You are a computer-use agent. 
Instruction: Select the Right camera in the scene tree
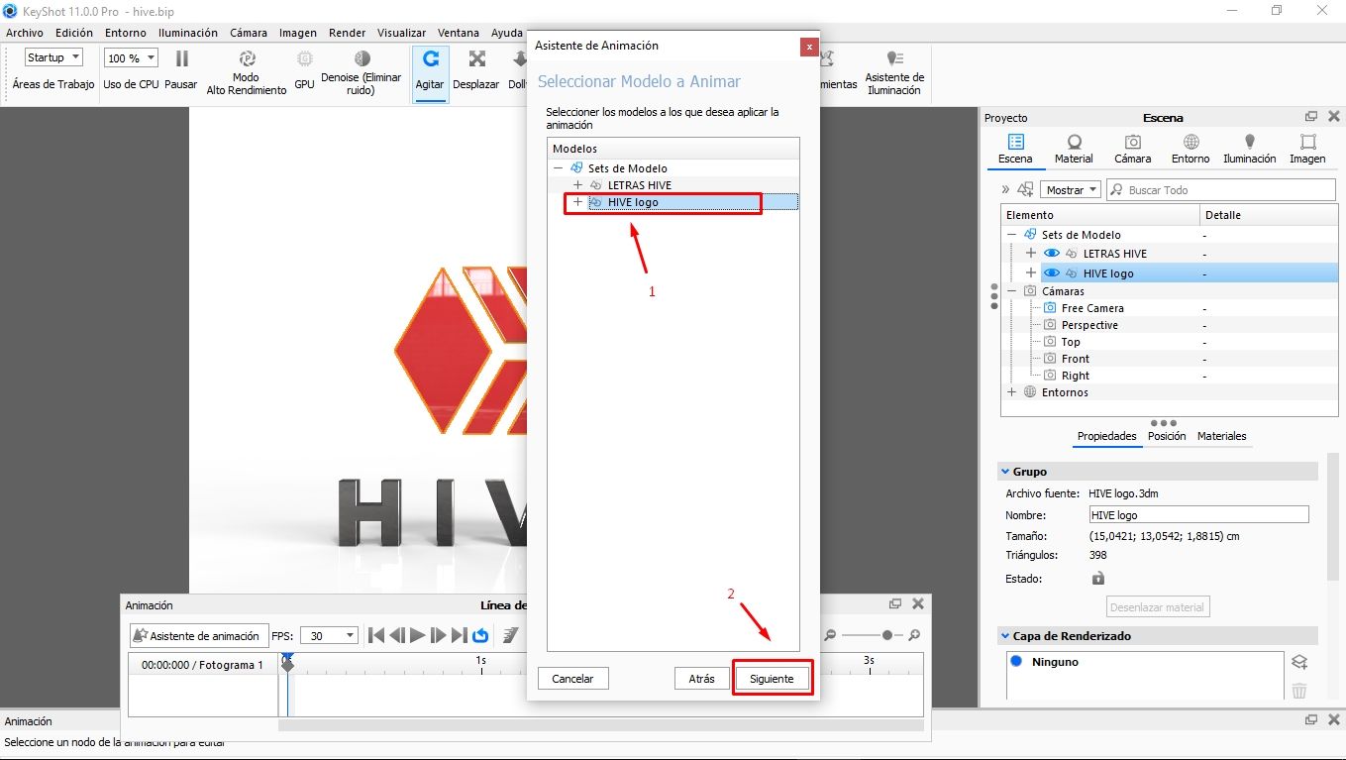click(1075, 376)
